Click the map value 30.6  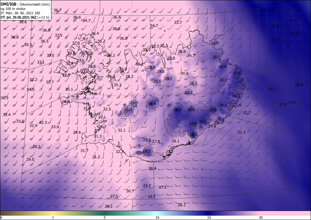[x=184, y=74]
